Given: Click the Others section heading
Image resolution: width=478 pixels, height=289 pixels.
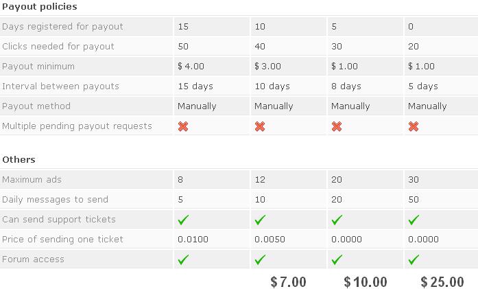Looking at the screenshot, I should click(19, 160).
